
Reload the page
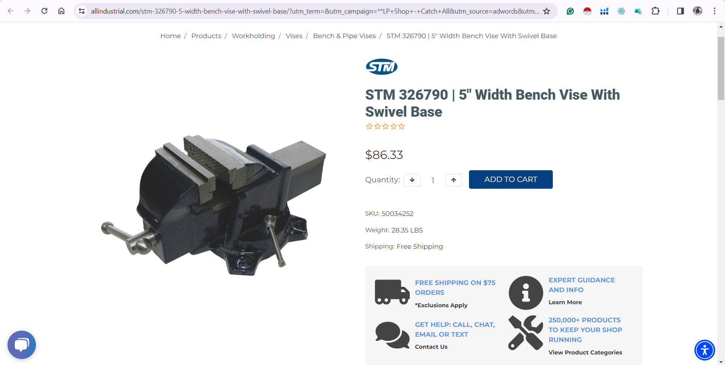[45, 11]
